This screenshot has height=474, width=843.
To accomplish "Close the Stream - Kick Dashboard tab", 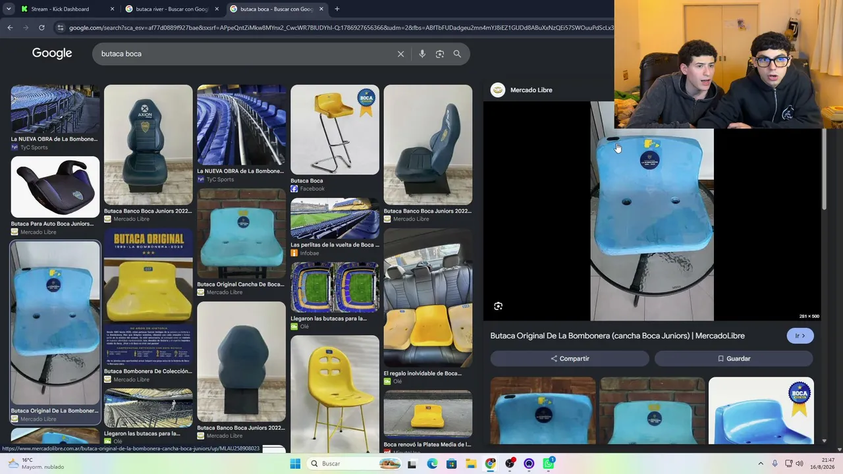I will tap(112, 9).
